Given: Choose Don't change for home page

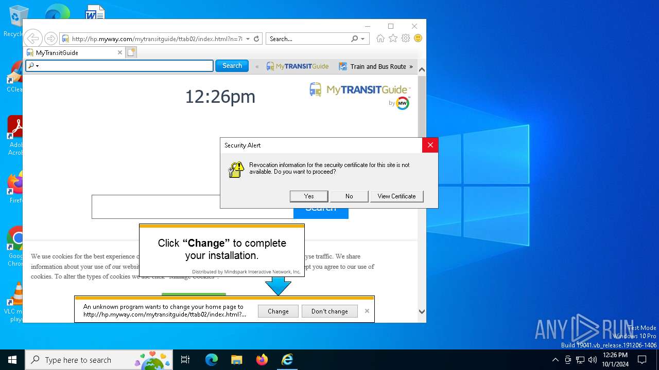Looking at the screenshot, I should [x=329, y=311].
